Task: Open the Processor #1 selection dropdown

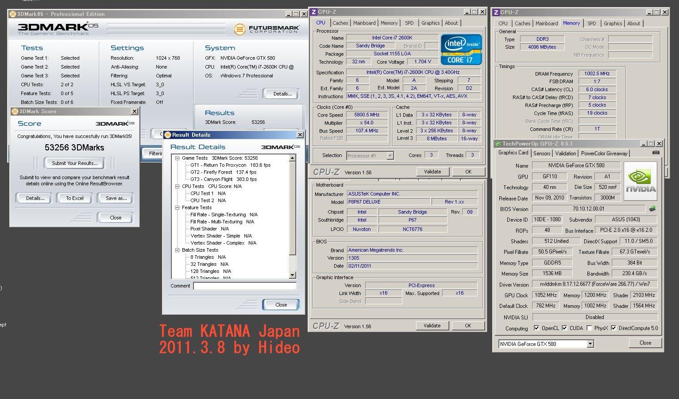Action: point(390,156)
